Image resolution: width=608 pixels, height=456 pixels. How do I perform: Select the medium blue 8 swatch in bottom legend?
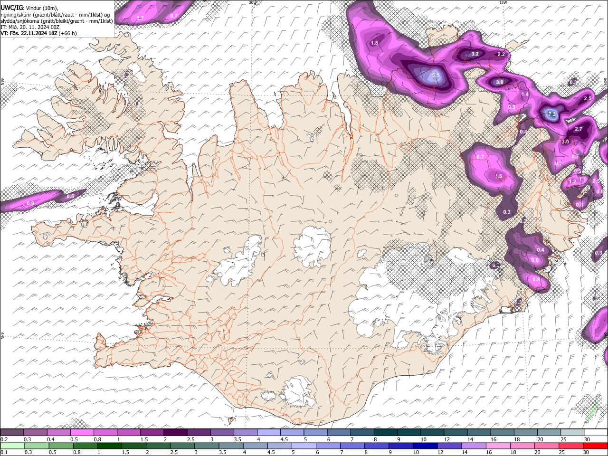pos(377,446)
